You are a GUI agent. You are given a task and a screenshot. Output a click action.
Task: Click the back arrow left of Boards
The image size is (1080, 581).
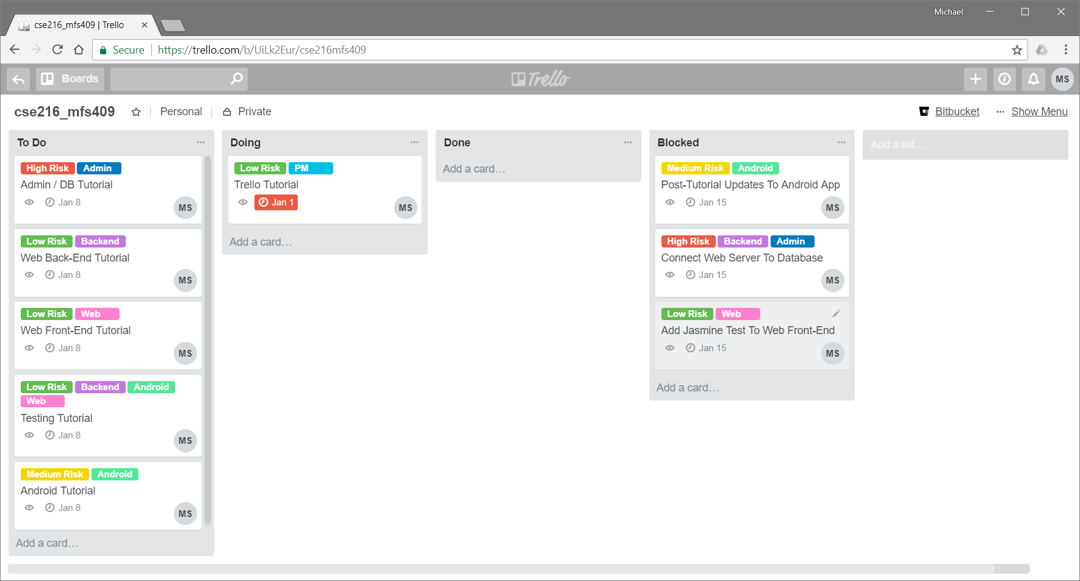click(18, 79)
